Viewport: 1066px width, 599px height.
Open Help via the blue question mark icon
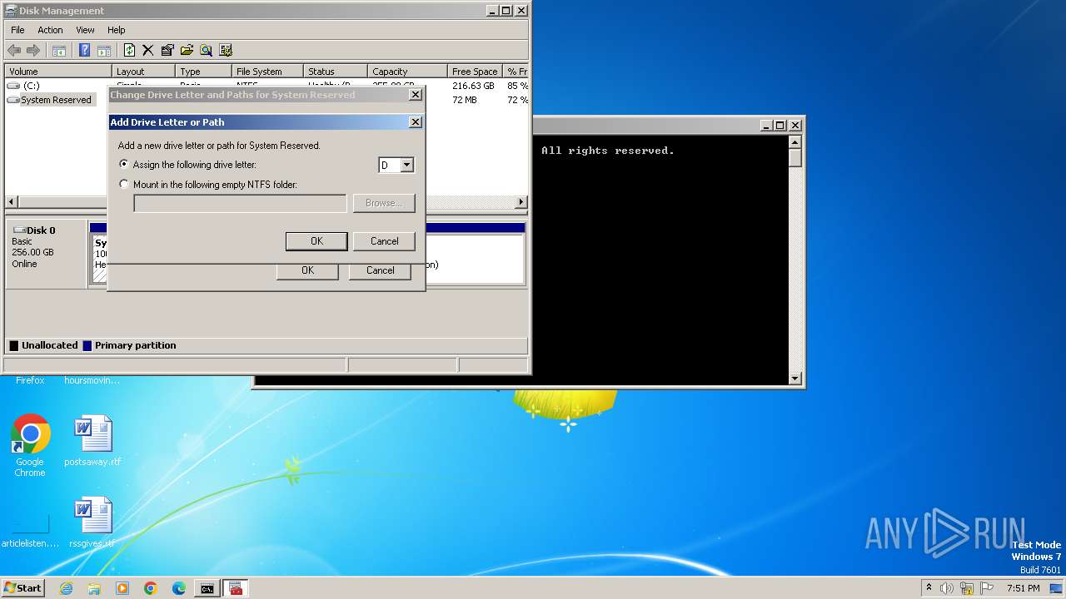84,51
